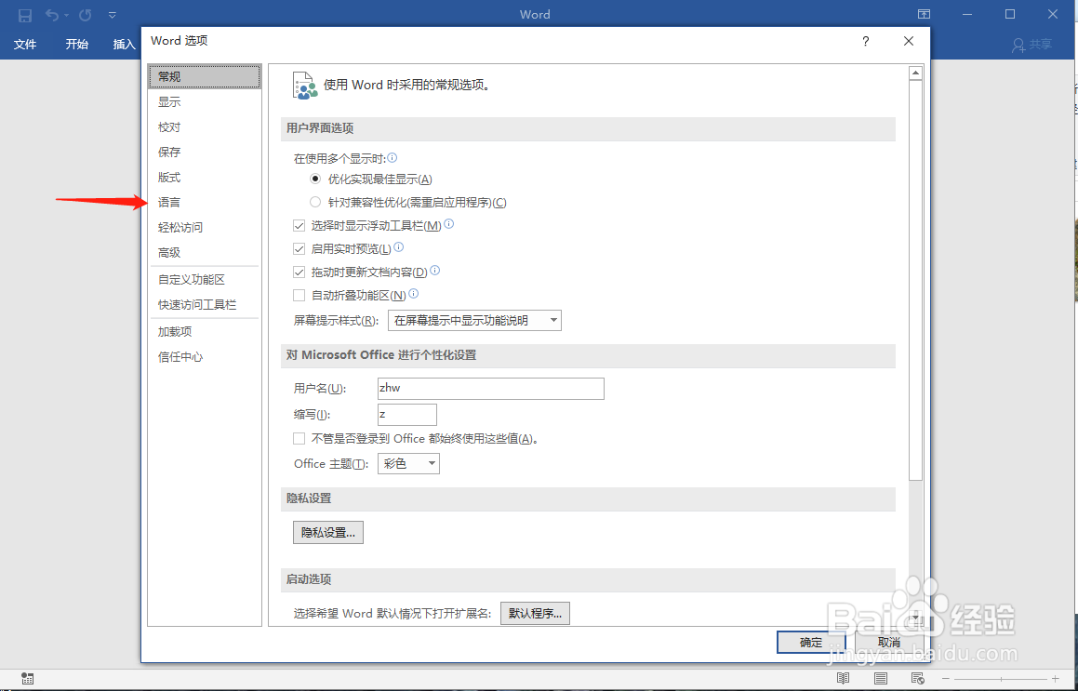1078x691 pixels.
Task: Open the 屏幕提示样式 dropdown
Action: (x=474, y=321)
